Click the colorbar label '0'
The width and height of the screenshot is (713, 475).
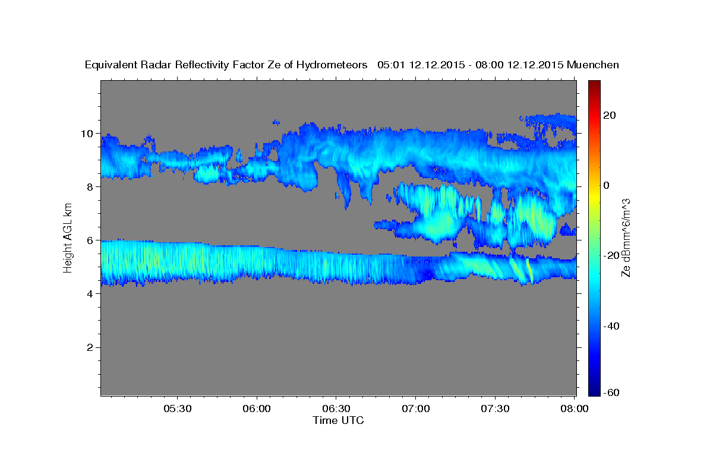[x=606, y=185]
